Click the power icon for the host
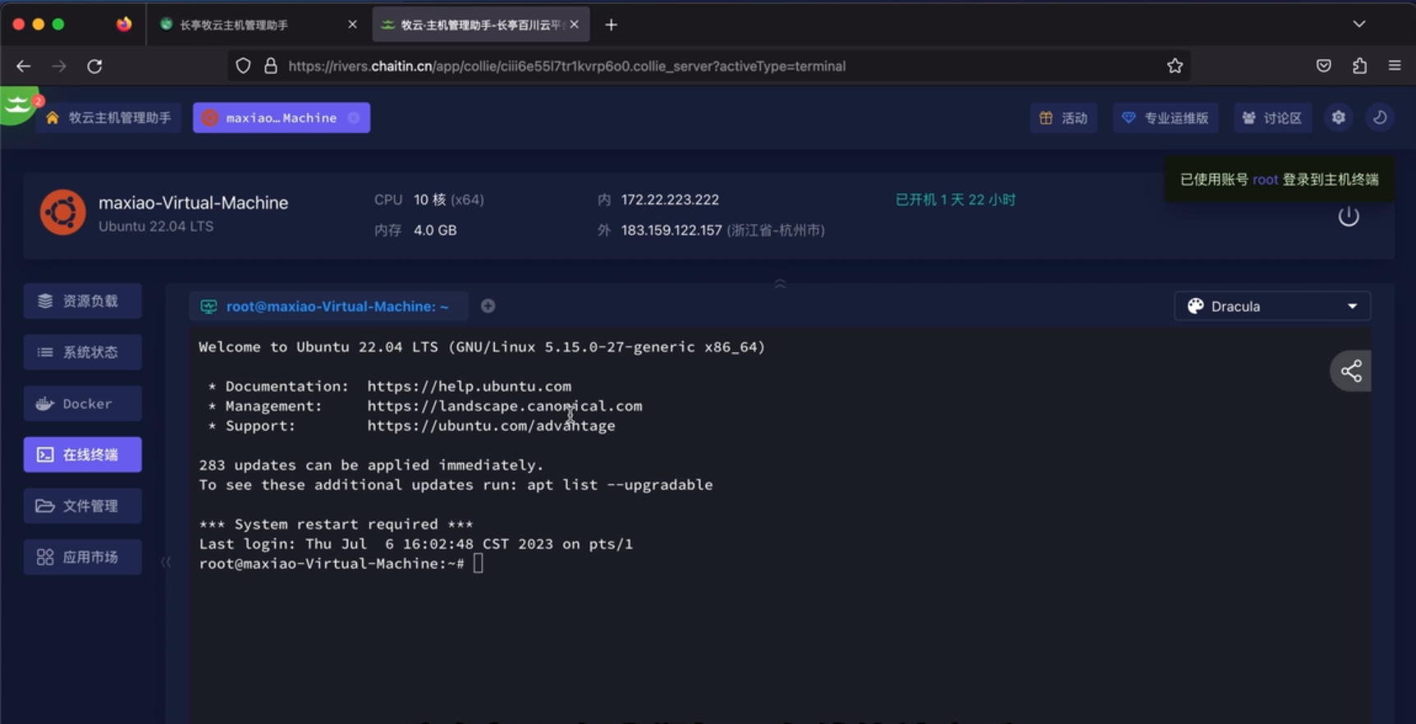The image size is (1416, 724). (1348, 217)
